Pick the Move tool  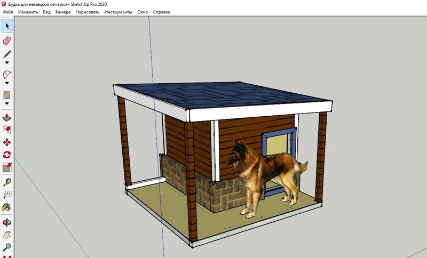pyautogui.click(x=7, y=142)
